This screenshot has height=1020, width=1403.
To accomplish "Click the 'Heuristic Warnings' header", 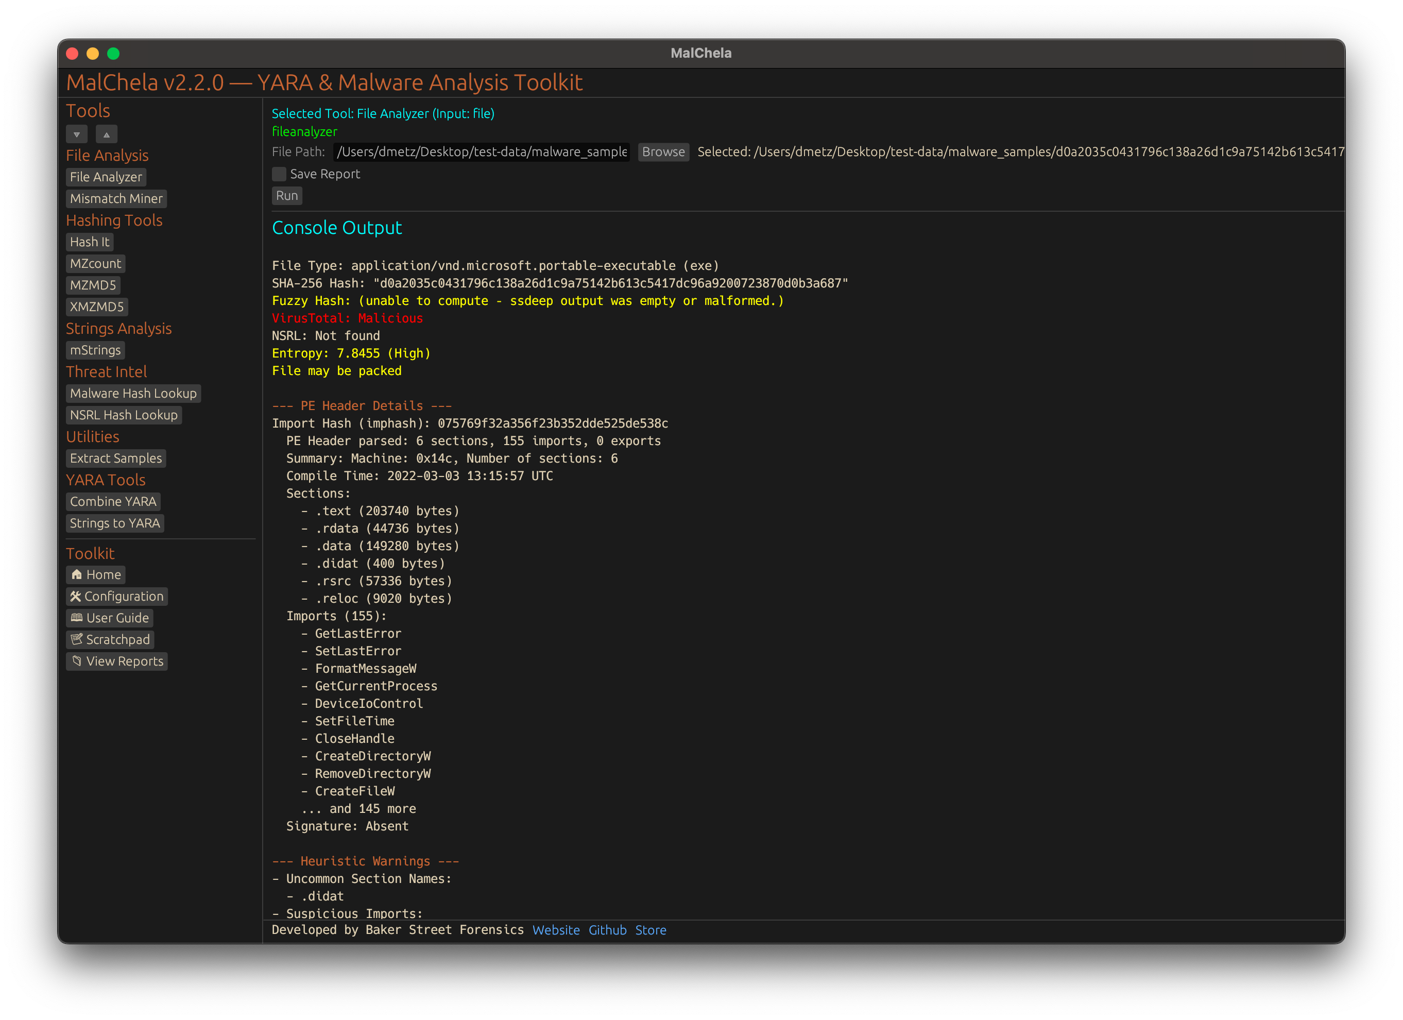I will click(x=366, y=862).
